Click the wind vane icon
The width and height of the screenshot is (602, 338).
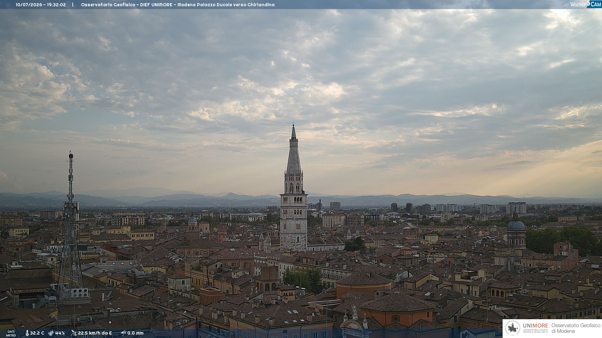click(74, 333)
